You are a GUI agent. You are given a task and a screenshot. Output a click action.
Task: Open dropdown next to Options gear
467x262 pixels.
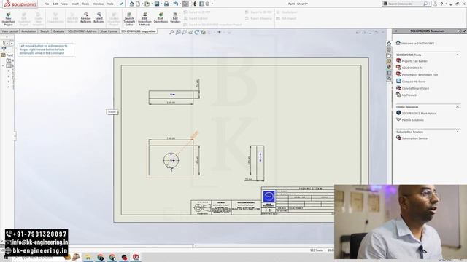point(212,4)
